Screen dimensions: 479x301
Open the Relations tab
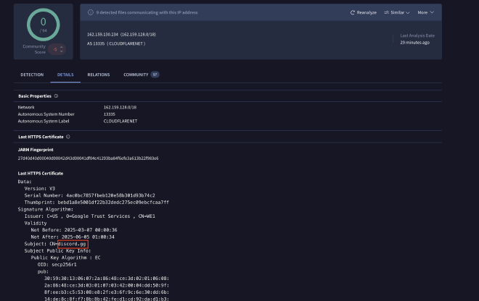[x=99, y=75]
